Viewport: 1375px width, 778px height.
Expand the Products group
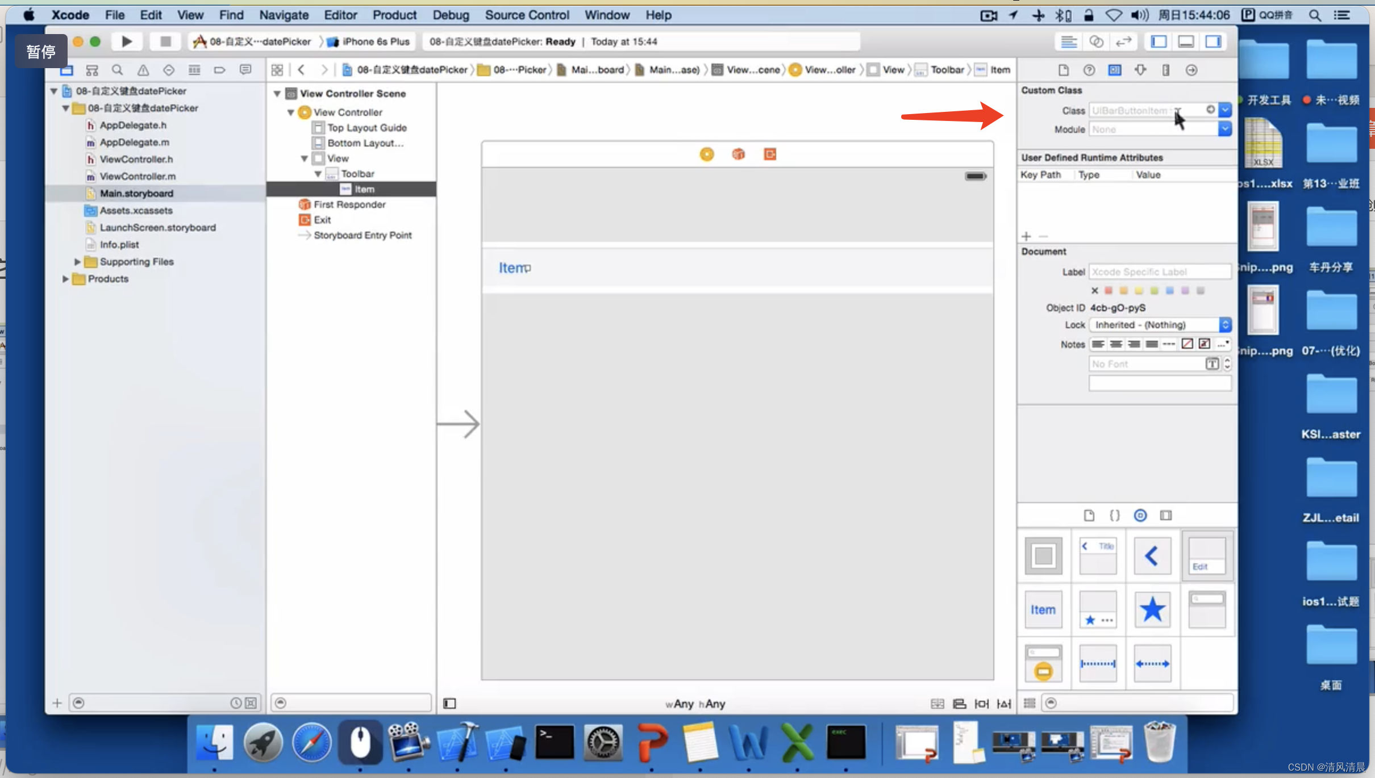[65, 279]
